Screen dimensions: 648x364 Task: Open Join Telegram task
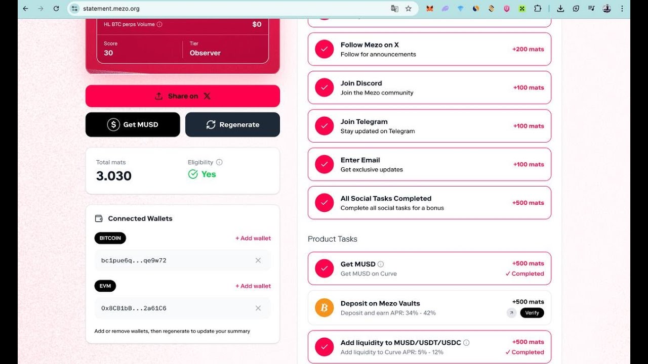point(429,126)
